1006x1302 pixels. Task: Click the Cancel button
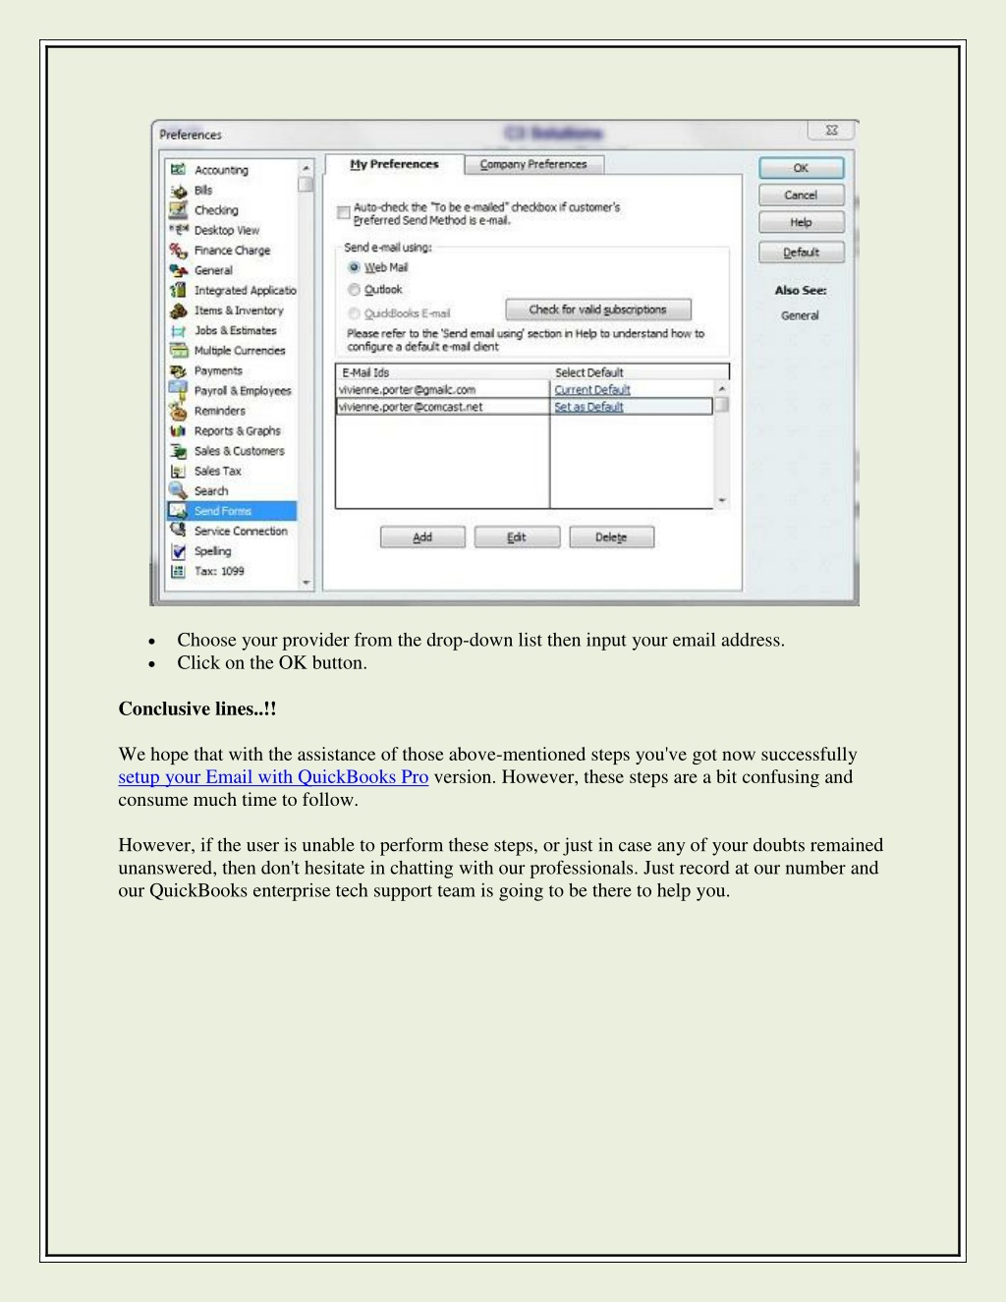[x=801, y=196]
